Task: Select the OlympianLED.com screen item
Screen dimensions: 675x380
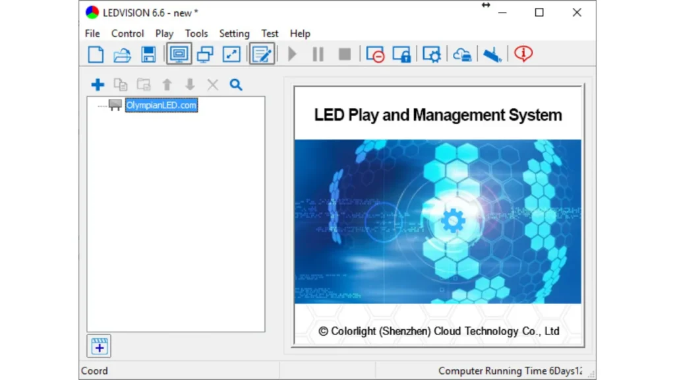Action: (x=161, y=105)
